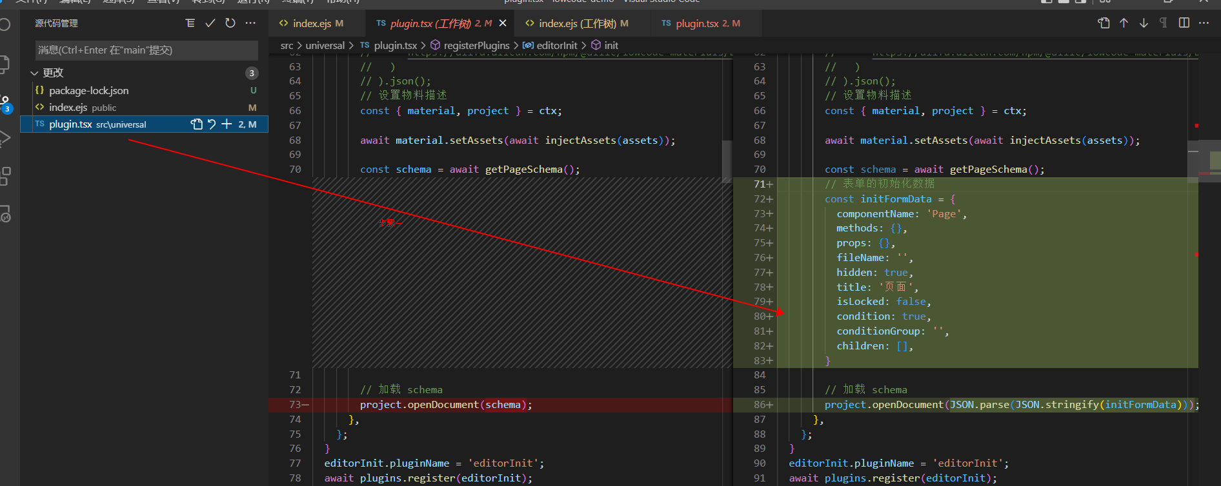Click line conditionGroup in right pane
Screen dimensions: 1221x486
pyautogui.click(x=893, y=331)
